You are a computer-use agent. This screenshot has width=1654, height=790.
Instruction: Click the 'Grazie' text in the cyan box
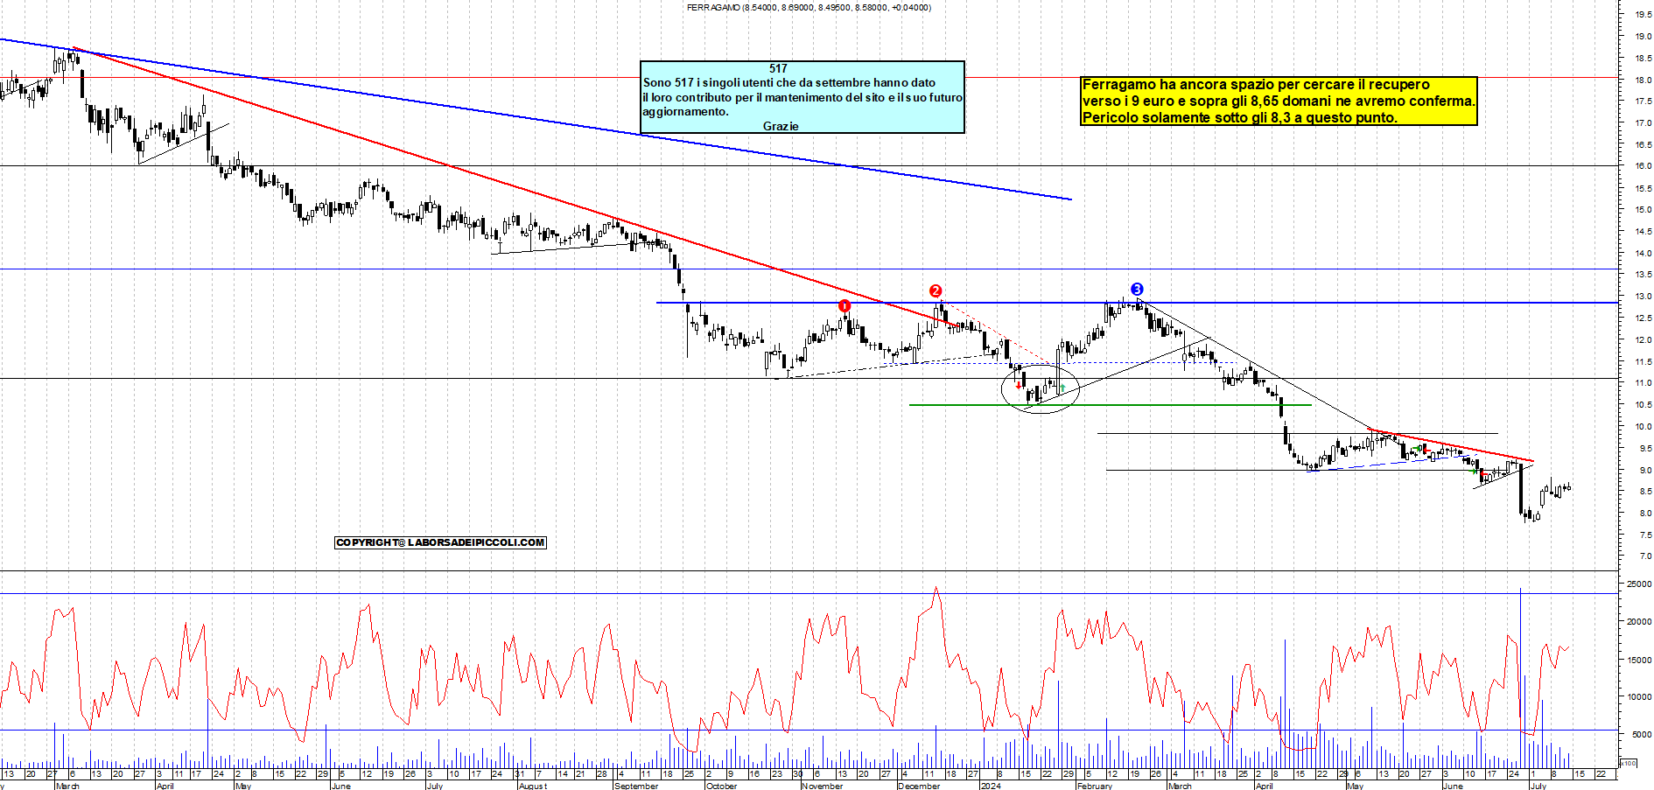point(781,126)
